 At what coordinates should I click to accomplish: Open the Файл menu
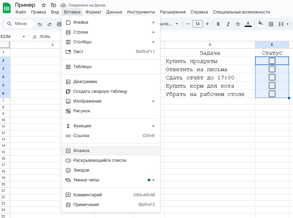20,12
